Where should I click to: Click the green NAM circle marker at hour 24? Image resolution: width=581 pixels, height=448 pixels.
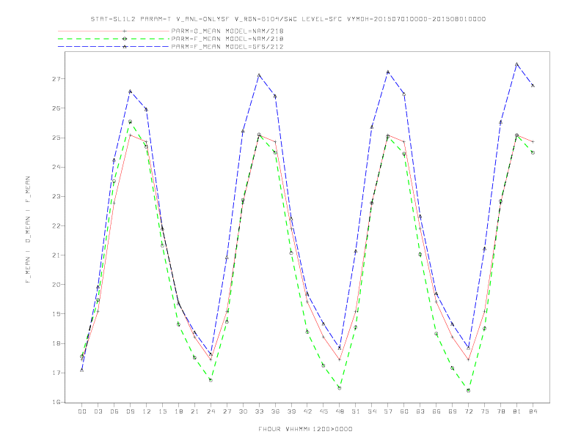point(211,380)
